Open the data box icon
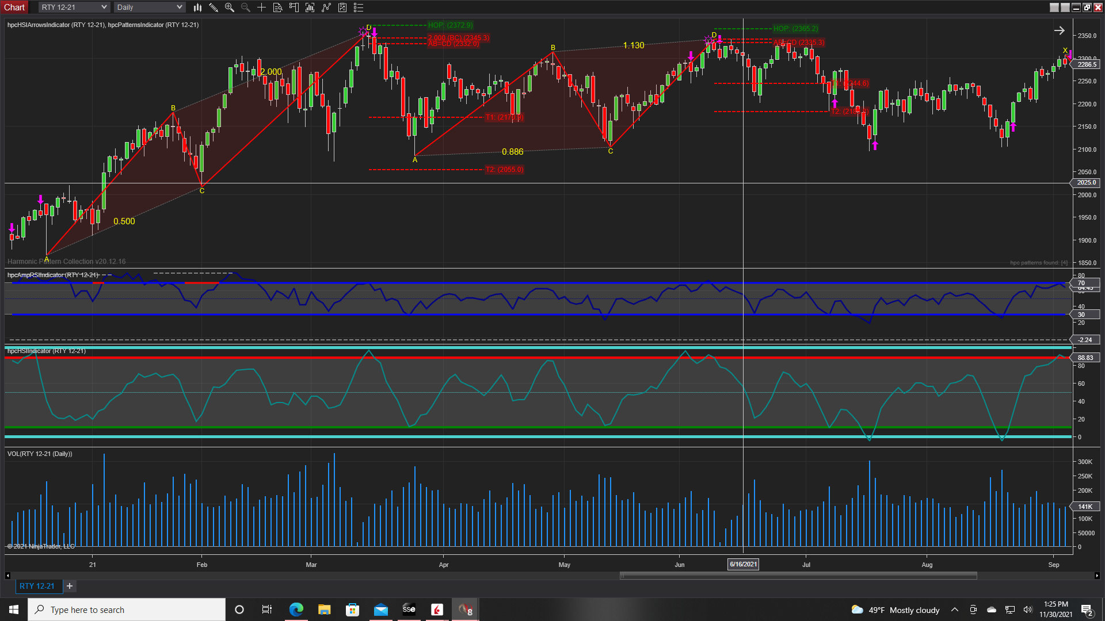Viewport: 1105px width, 621px height. [277, 7]
